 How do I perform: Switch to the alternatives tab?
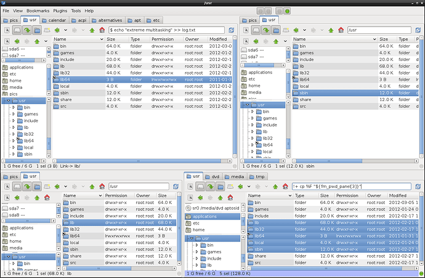point(107,20)
